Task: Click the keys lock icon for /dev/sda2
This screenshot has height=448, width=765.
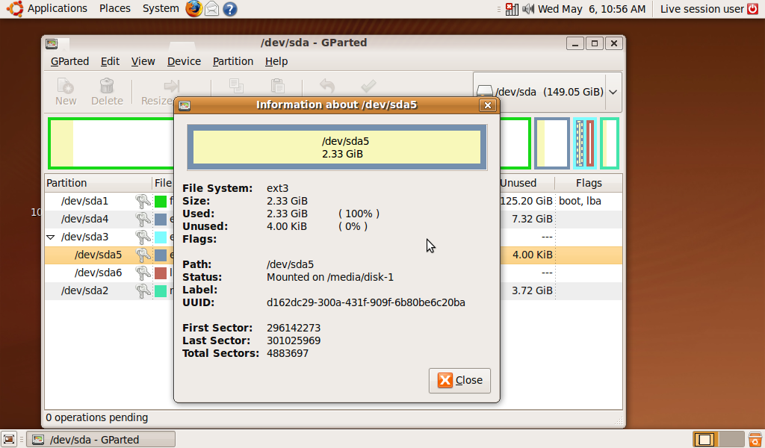Action: click(143, 291)
